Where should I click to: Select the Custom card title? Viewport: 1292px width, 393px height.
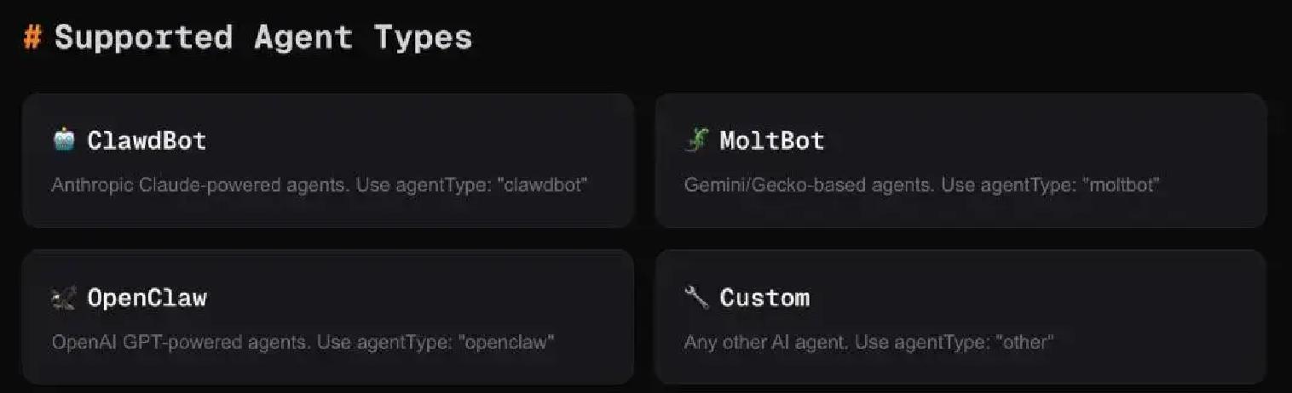[x=764, y=298]
